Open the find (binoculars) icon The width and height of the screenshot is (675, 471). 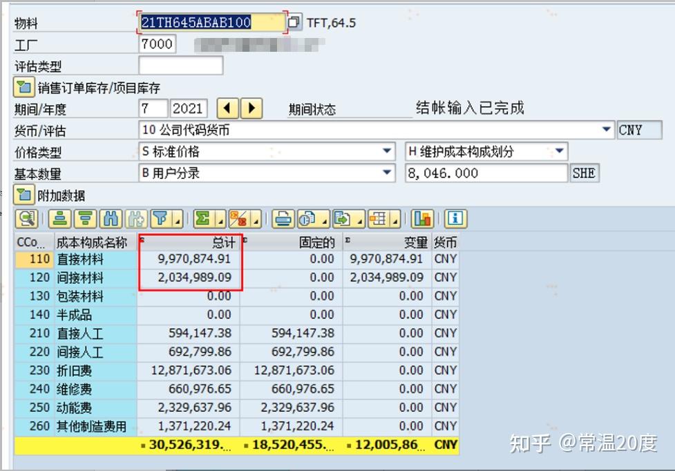point(109,220)
